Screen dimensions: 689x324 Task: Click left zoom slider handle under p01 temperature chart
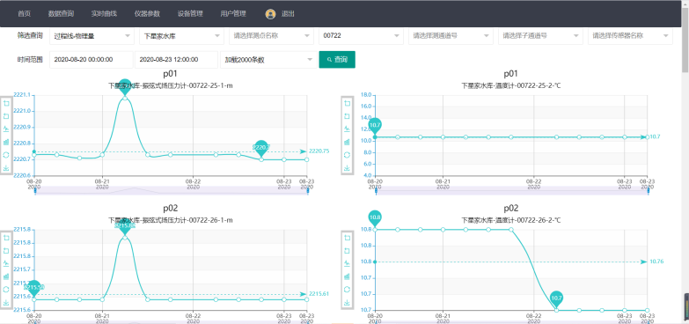pos(375,191)
